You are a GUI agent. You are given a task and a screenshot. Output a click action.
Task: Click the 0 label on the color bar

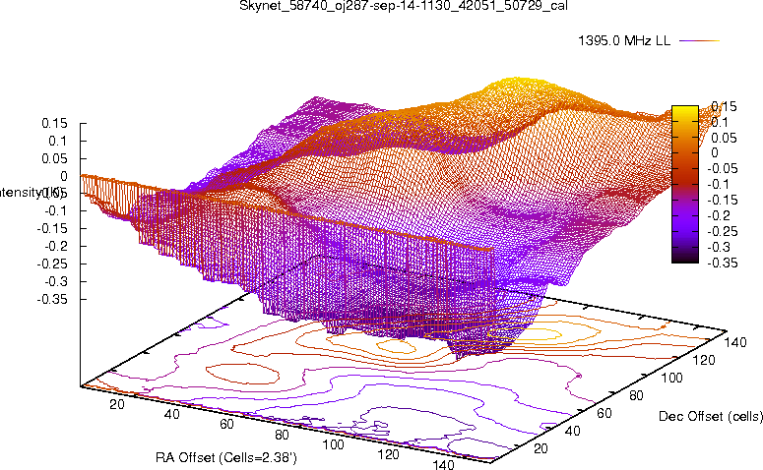click(x=715, y=152)
